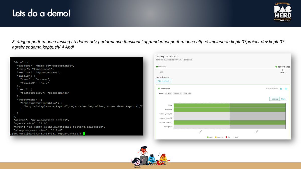The width and height of the screenshot is (301, 169).
Task: Select the user: Andi label chip
Action: click(187, 93)
